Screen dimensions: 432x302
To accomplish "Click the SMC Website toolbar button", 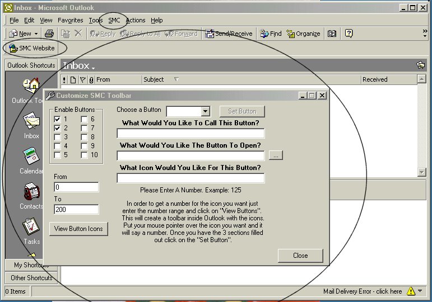I will (x=31, y=48).
